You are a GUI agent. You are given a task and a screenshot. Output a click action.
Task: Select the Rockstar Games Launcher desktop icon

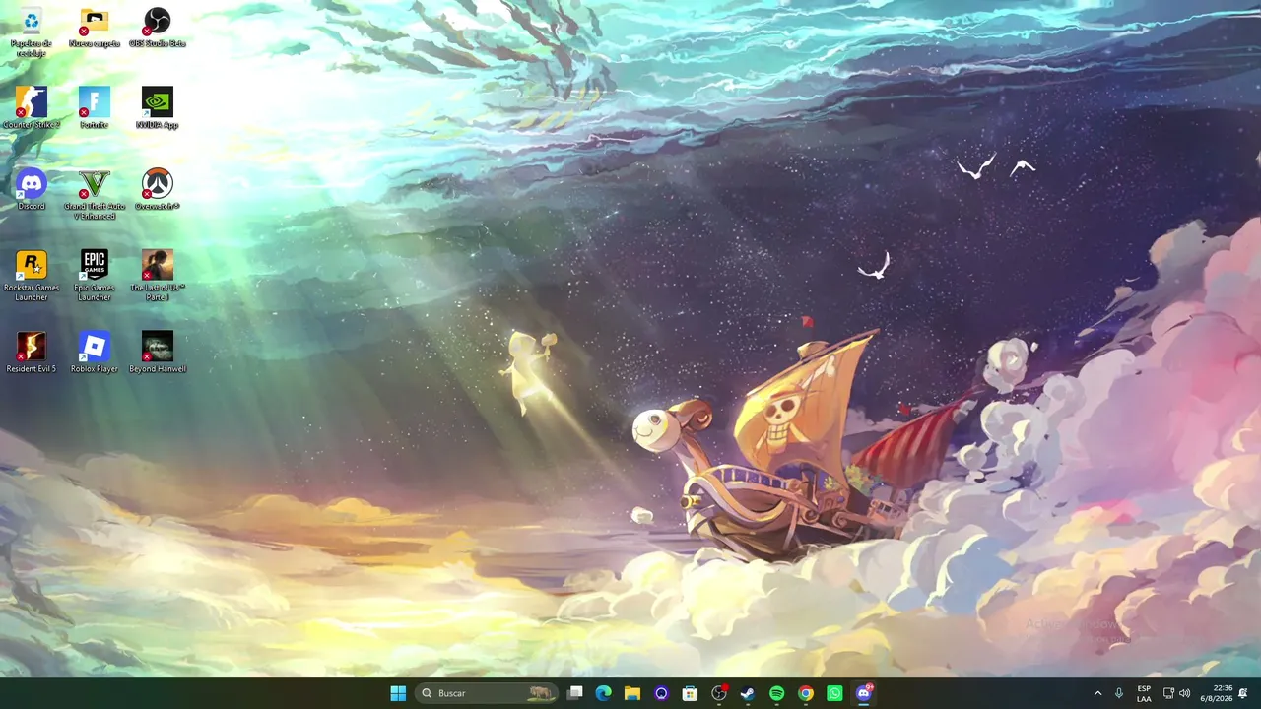[x=32, y=276]
